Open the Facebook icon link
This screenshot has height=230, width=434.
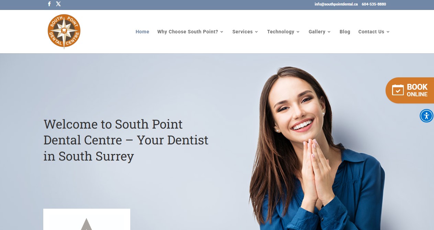pyautogui.click(x=49, y=4)
